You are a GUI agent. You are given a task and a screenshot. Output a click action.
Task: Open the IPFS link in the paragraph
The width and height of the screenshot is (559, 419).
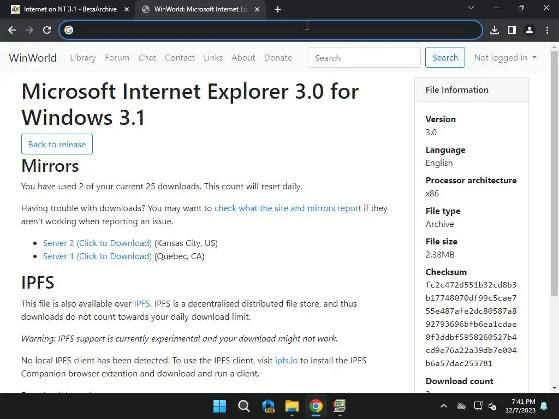click(142, 304)
